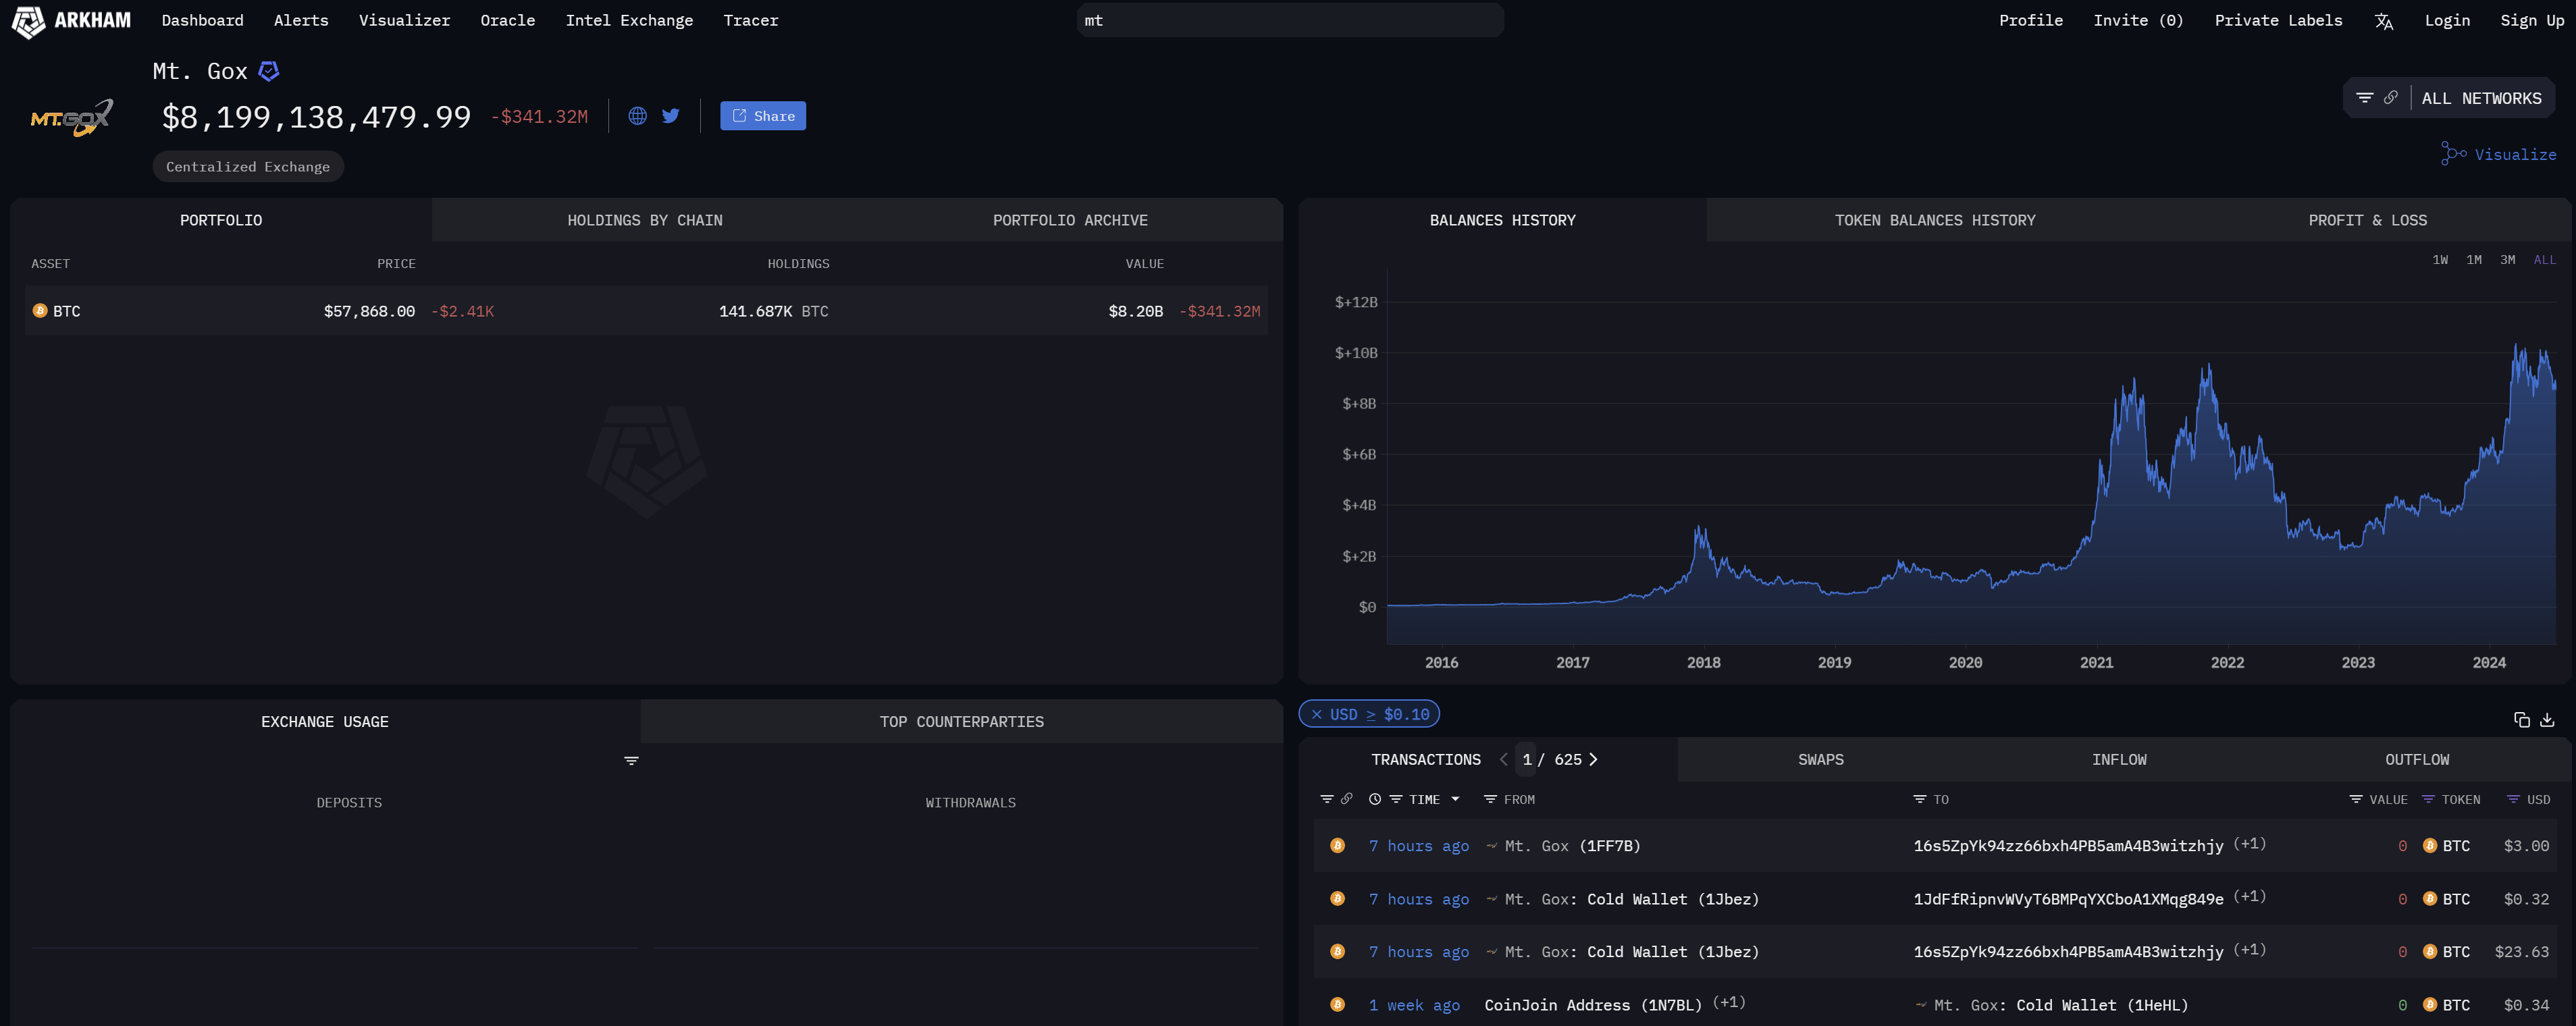Select the Tracer navigation icon
The image size is (2576, 1026).
pyautogui.click(x=749, y=20)
